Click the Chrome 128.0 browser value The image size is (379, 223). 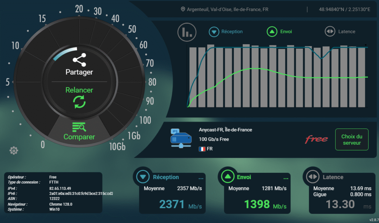point(61,204)
